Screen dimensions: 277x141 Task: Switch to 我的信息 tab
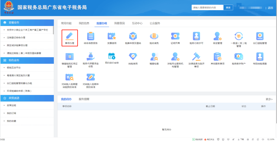tap(84, 23)
